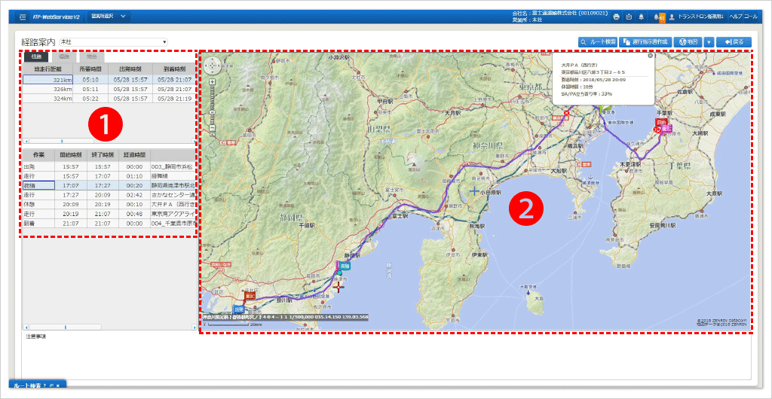This screenshot has width=772, height=399.
Task: Open the bell icon with the orange badge
Action: [x=659, y=17]
